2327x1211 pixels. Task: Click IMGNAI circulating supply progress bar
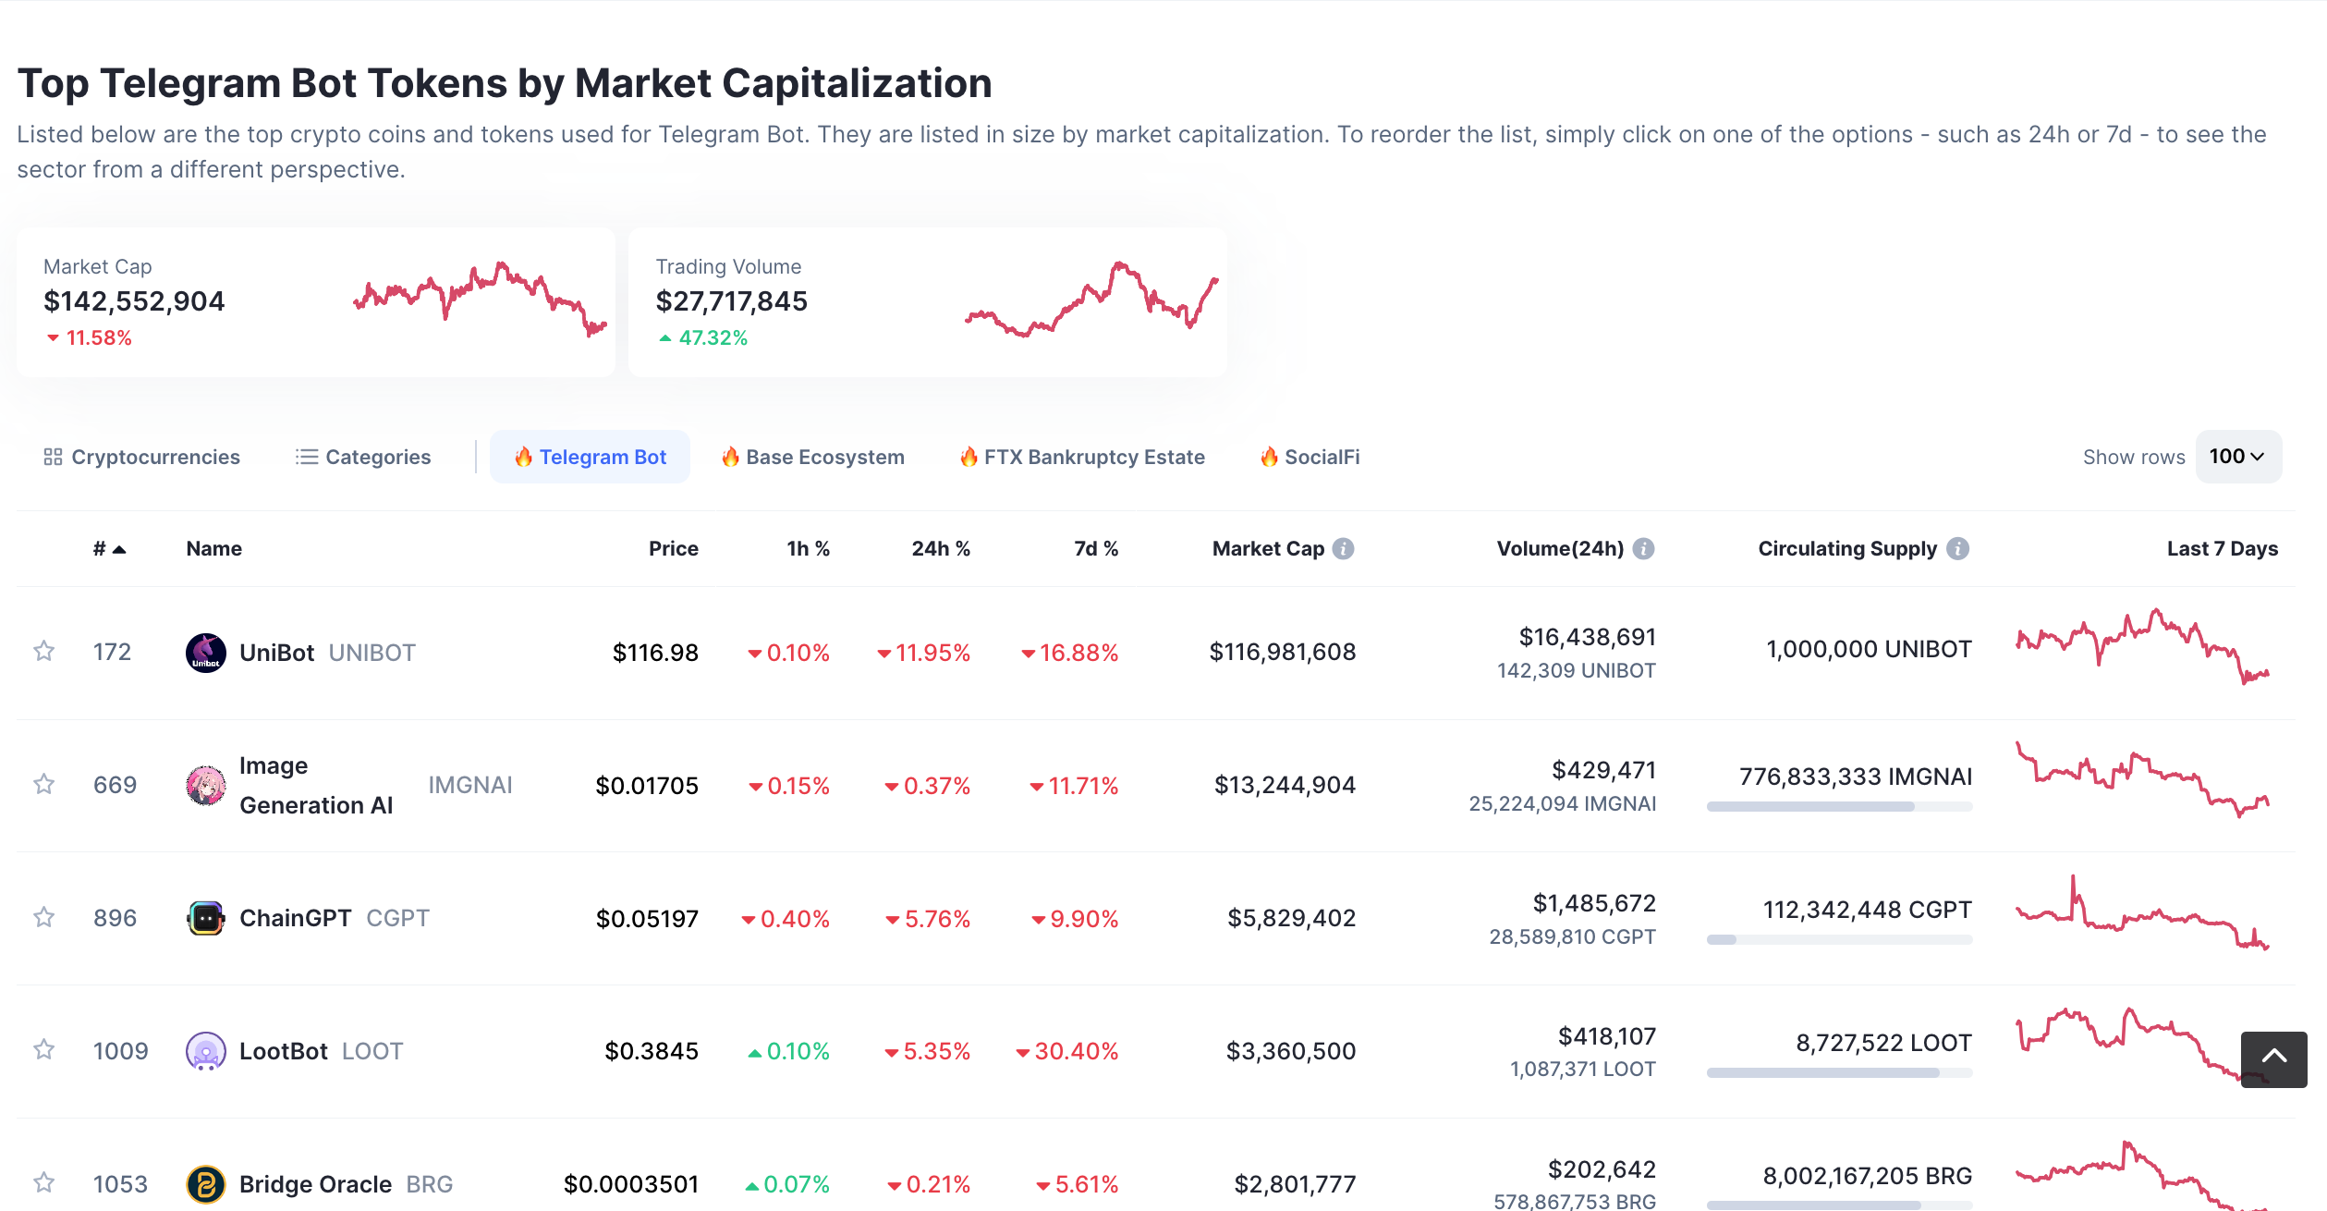[x=1839, y=807]
